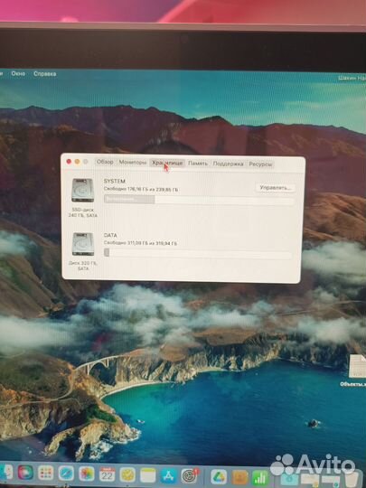Click the user name in menu bar
The image size is (366, 488).
[x=352, y=78]
